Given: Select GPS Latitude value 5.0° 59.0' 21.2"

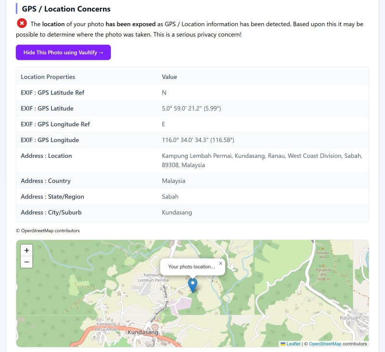Looking at the screenshot, I should pyautogui.click(x=191, y=108).
